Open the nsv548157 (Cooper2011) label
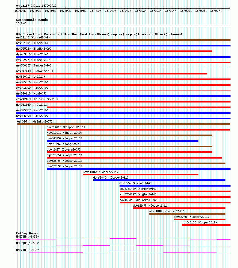Screen dimensions: 238x268 (64, 139)
